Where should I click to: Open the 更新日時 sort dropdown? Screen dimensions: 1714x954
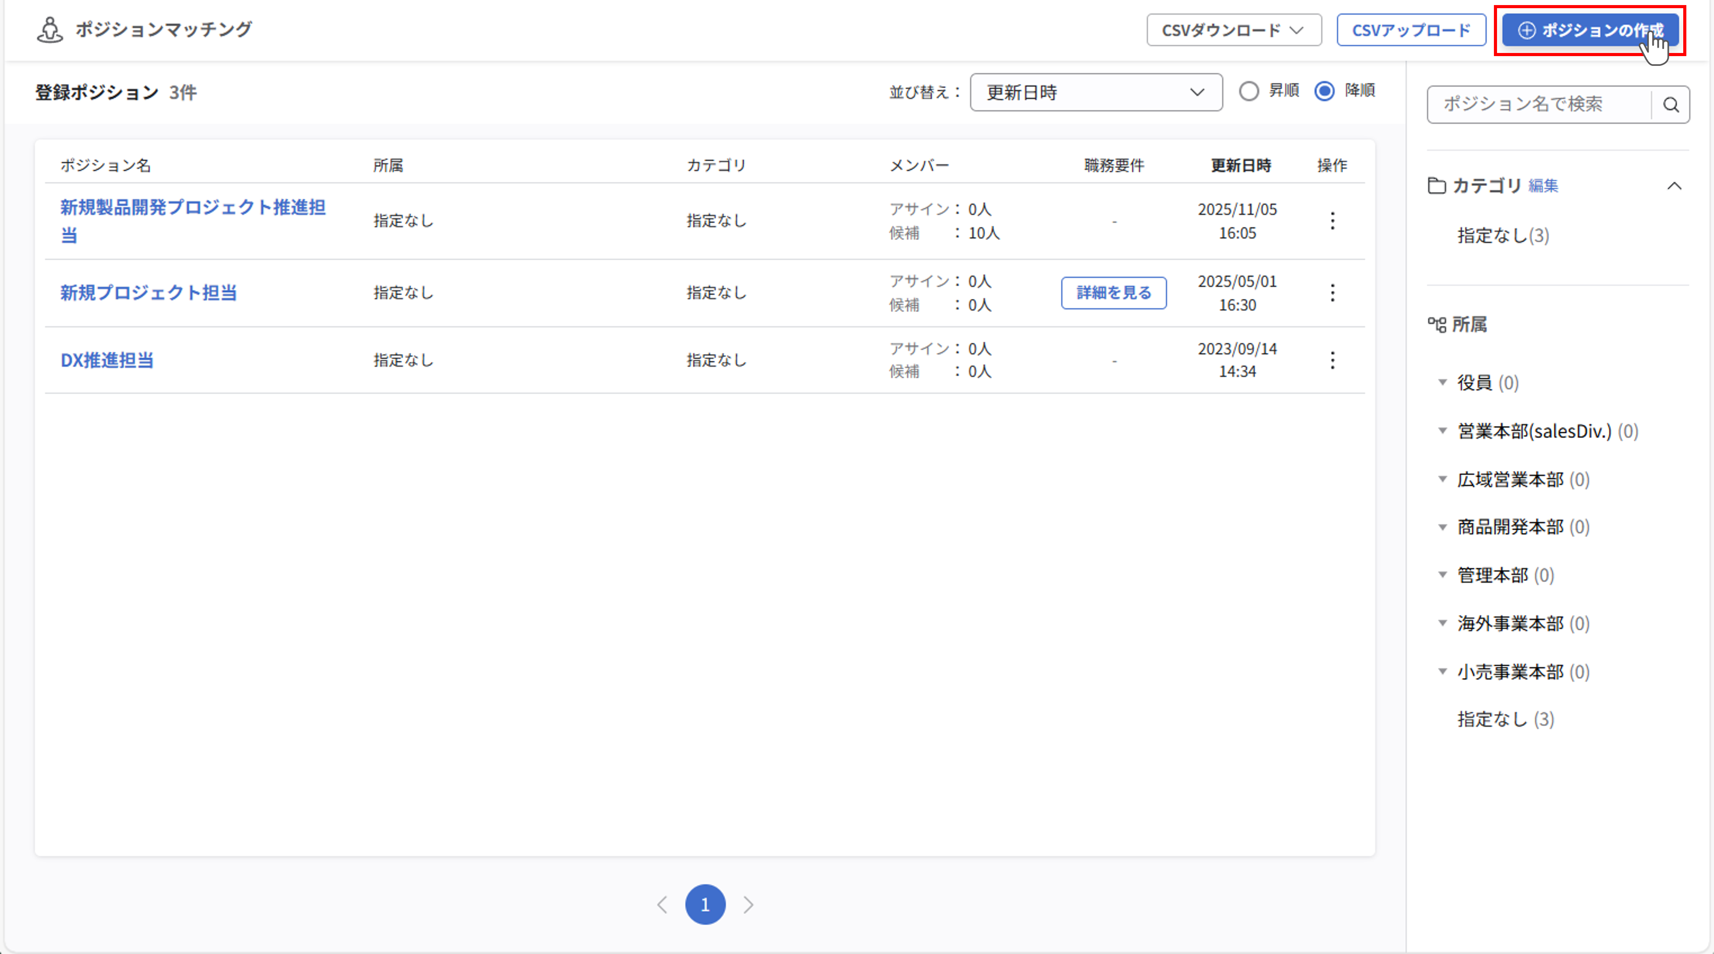[1095, 92]
